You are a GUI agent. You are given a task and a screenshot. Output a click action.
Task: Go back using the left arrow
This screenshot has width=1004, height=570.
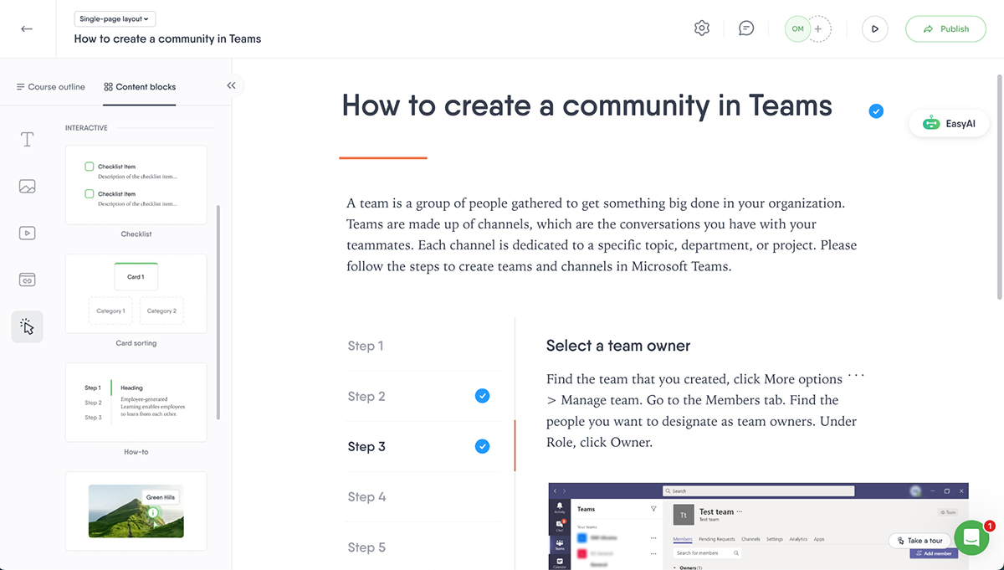click(27, 28)
